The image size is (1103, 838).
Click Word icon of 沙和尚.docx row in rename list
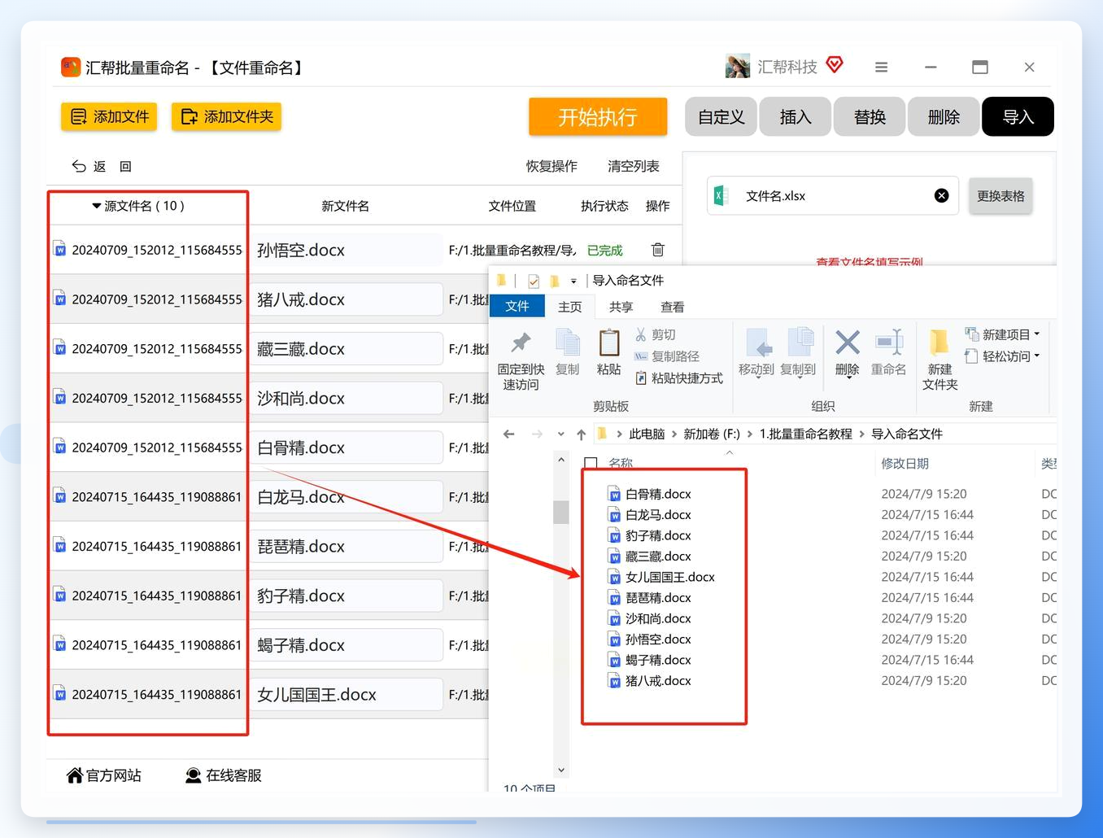pos(59,398)
